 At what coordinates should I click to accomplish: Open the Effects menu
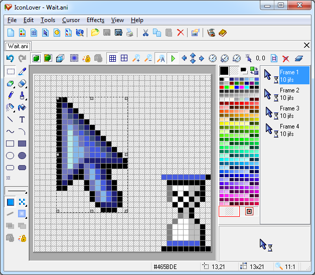95,20
